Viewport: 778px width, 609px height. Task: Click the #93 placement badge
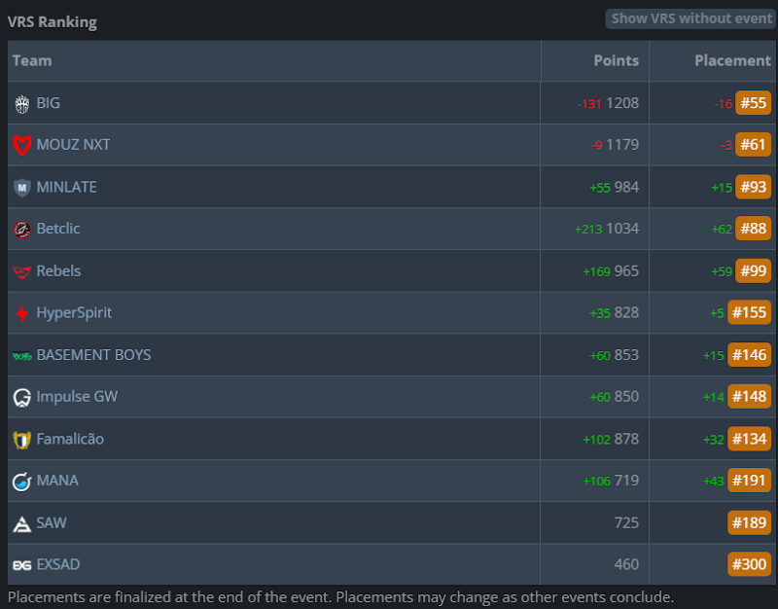(x=753, y=187)
